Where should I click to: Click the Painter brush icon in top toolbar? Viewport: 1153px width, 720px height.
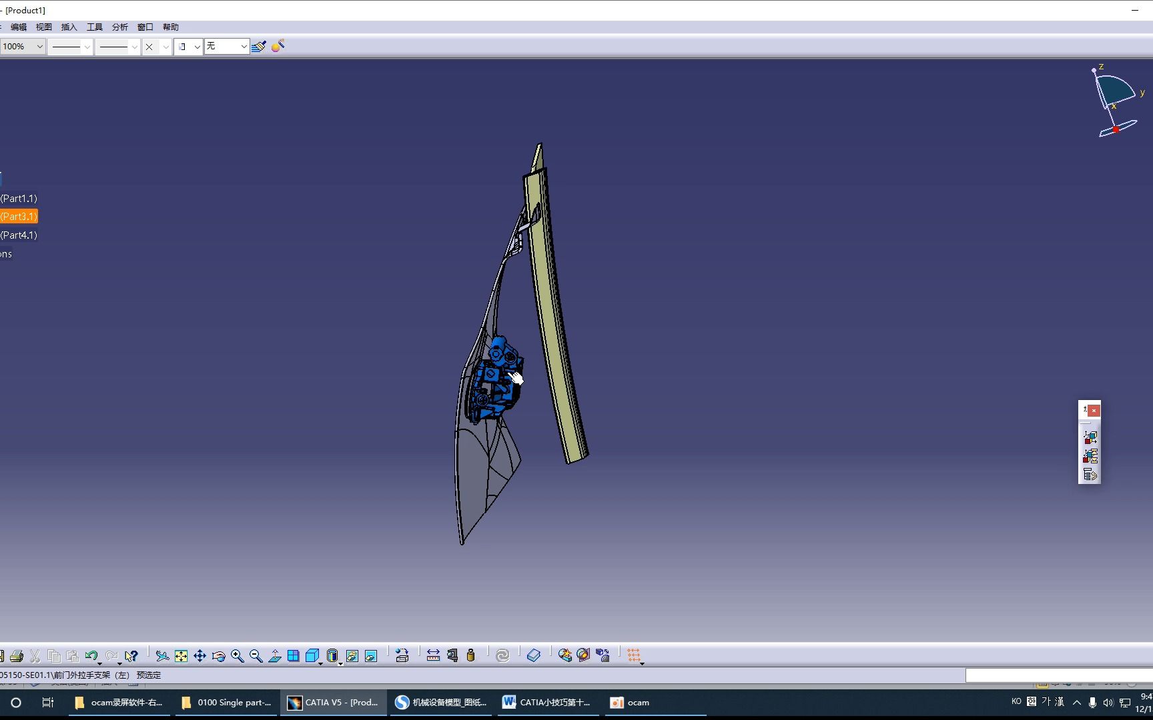[x=259, y=46]
